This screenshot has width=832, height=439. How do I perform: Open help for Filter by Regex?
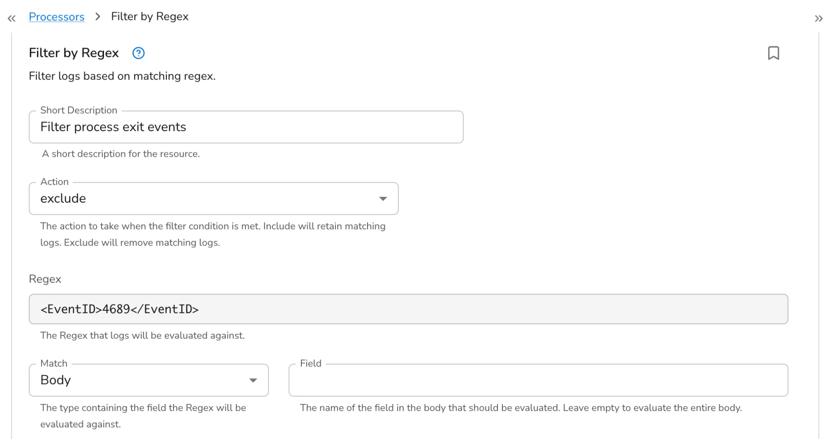(138, 53)
